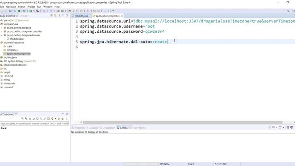Click the green Run button in the toolbar

(x=19, y=11)
